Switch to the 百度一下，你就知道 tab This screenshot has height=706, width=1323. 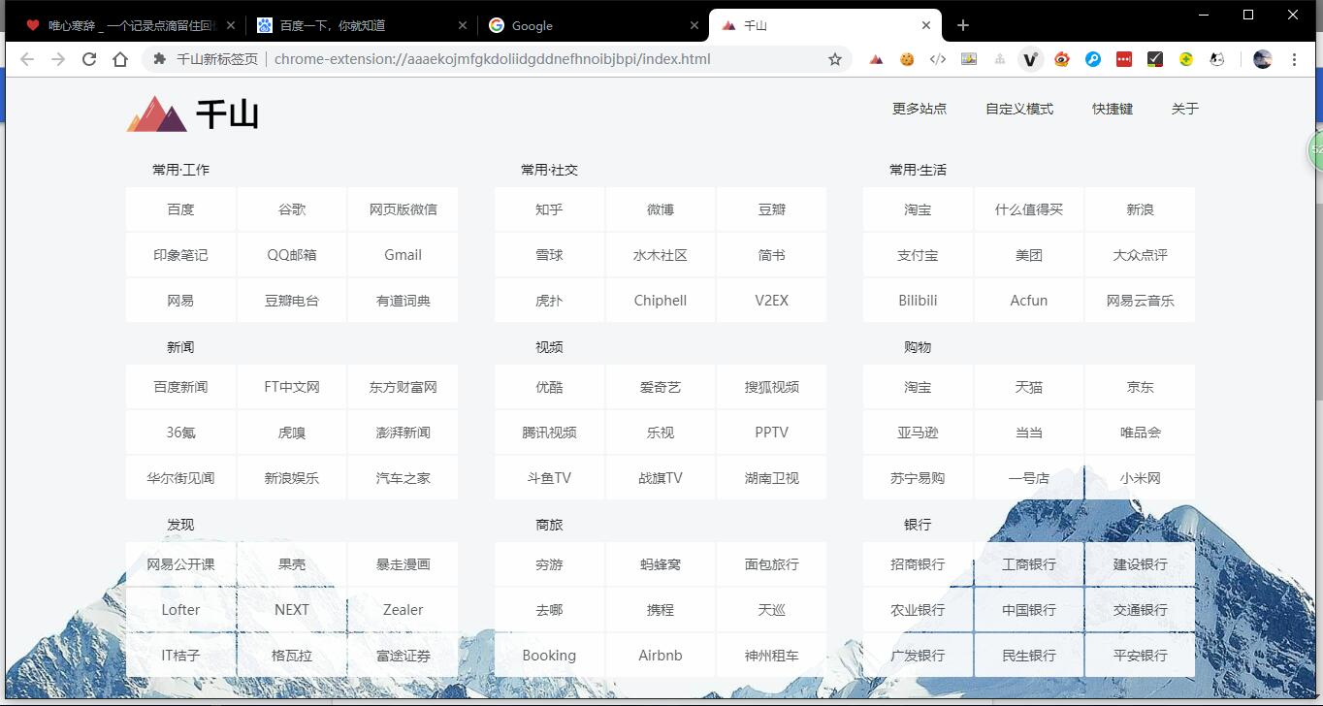point(361,25)
